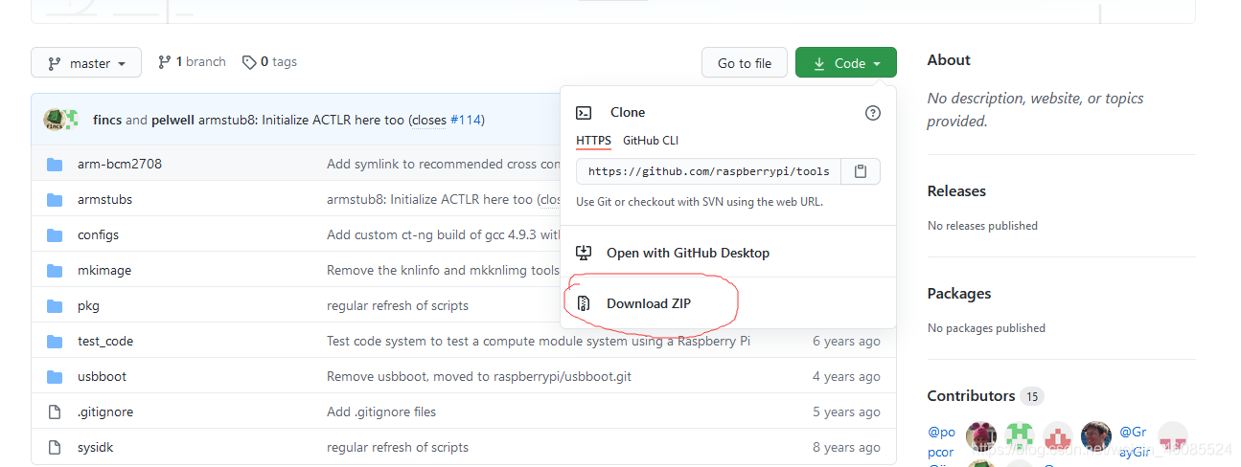Click '8 years ago' timestamp on sysidk row

(x=846, y=447)
